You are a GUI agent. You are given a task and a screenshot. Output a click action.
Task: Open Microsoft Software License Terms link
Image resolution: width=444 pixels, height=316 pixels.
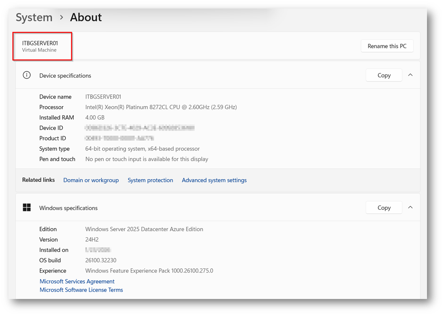pos(81,290)
